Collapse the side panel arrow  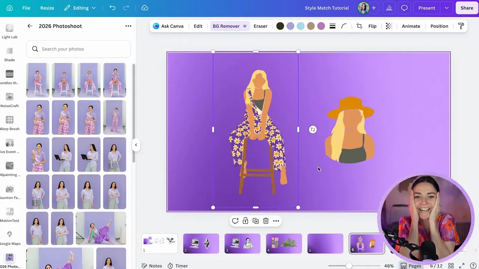136,145
